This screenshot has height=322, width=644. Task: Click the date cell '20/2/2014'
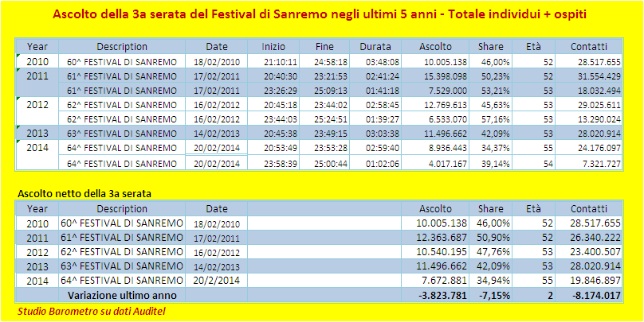tap(216, 281)
